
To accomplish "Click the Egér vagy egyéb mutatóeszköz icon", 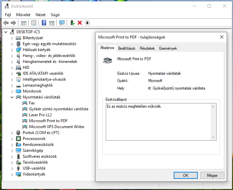I will click(x=18, y=44).
